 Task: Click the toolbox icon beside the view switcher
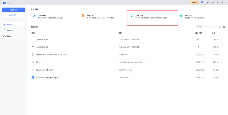[x=224, y=27]
